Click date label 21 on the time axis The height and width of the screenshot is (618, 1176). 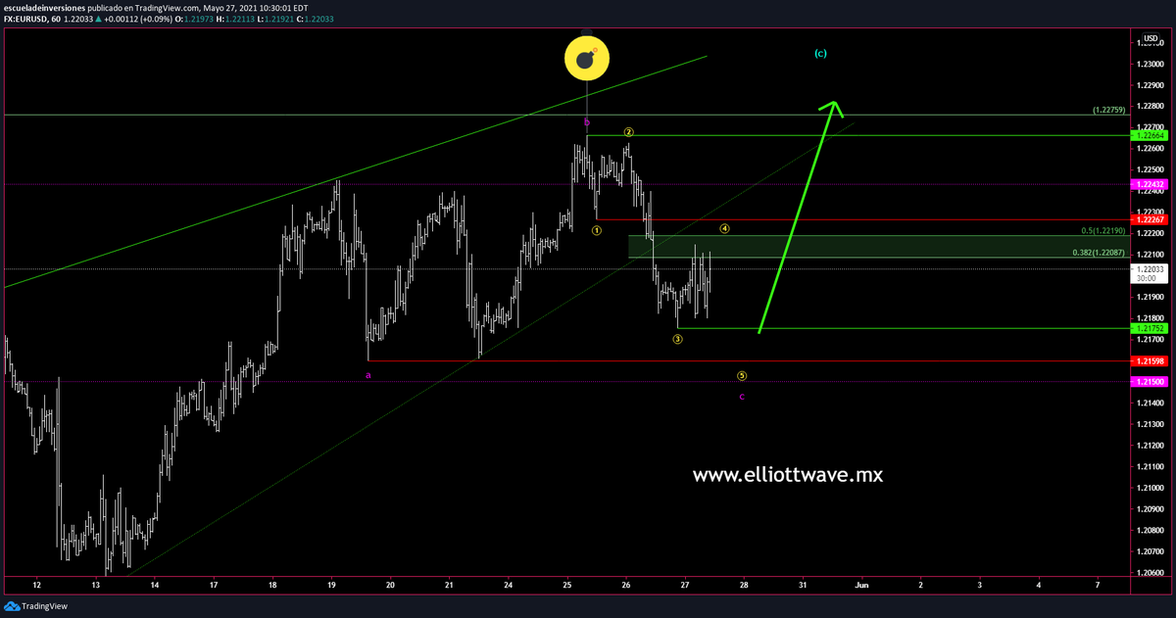[x=449, y=585]
